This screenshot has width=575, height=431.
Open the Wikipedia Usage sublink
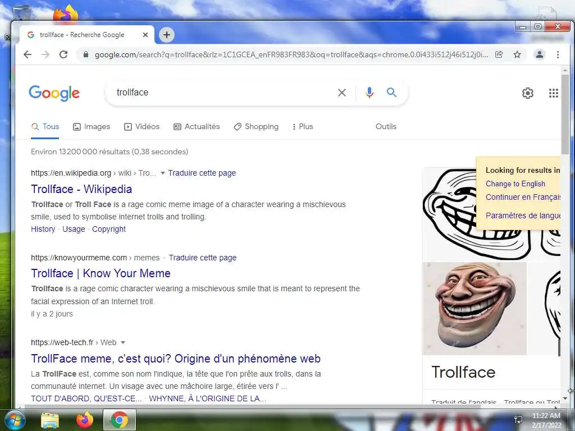point(74,229)
